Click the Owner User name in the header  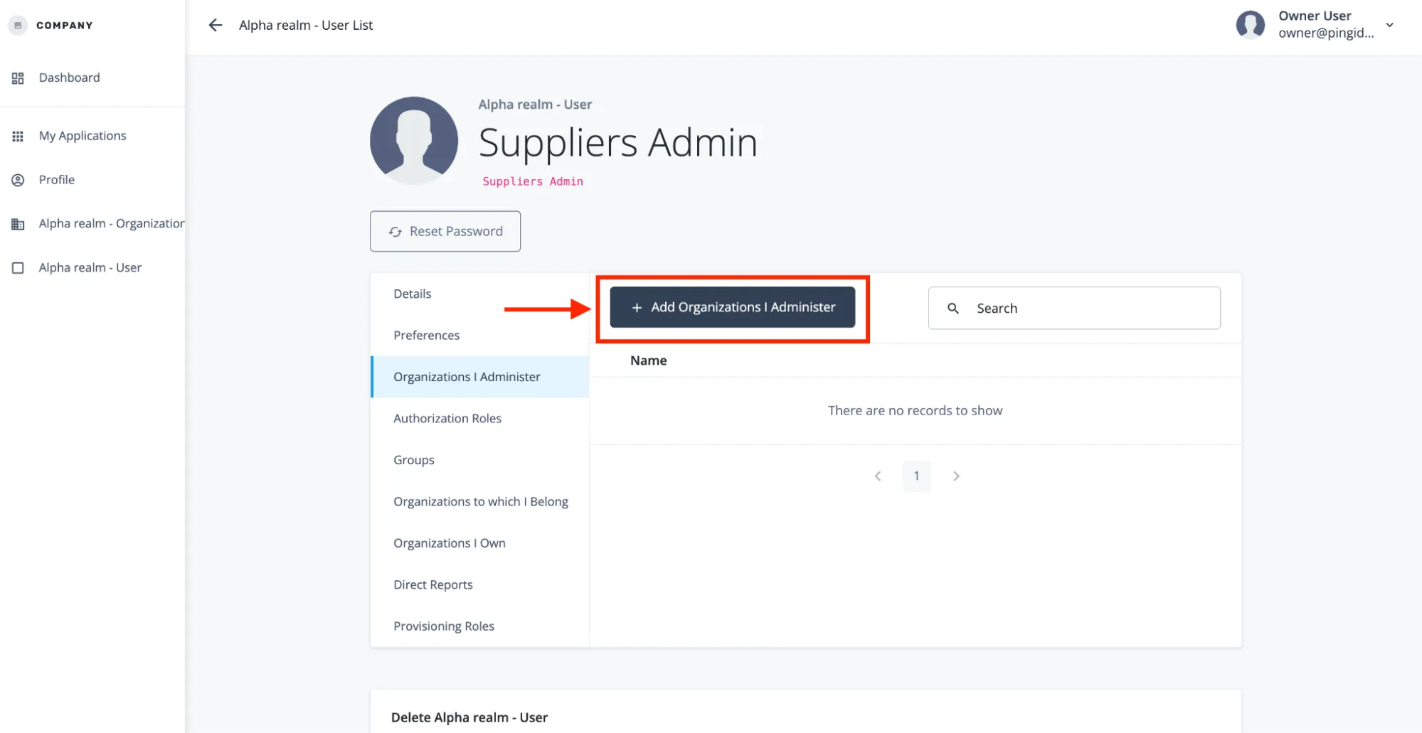(x=1315, y=16)
